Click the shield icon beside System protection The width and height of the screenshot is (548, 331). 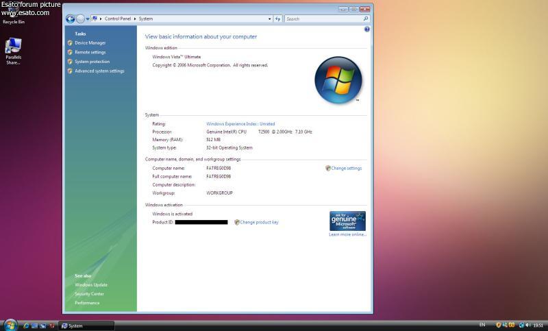70,62
